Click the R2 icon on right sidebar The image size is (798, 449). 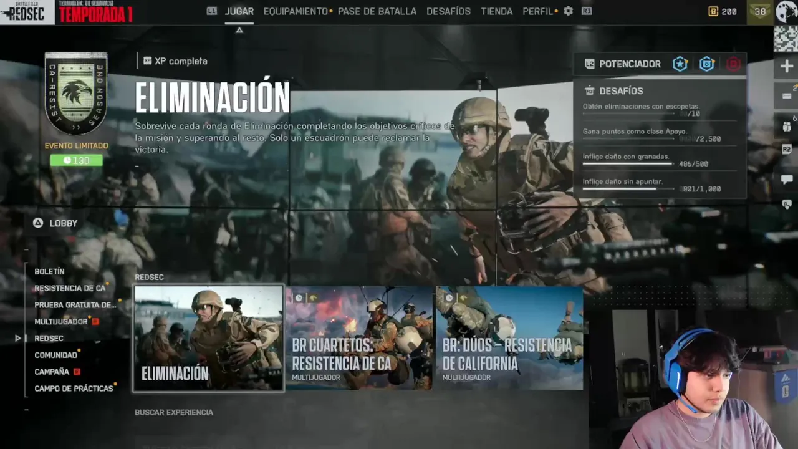pyautogui.click(x=786, y=150)
